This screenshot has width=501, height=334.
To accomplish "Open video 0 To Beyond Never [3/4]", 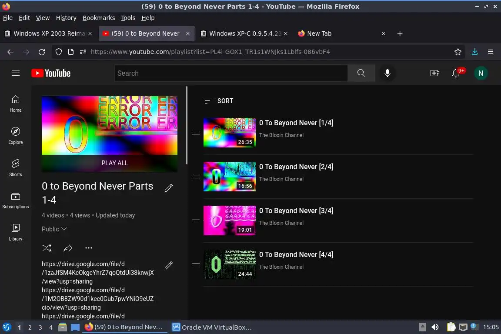I will click(x=296, y=210).
